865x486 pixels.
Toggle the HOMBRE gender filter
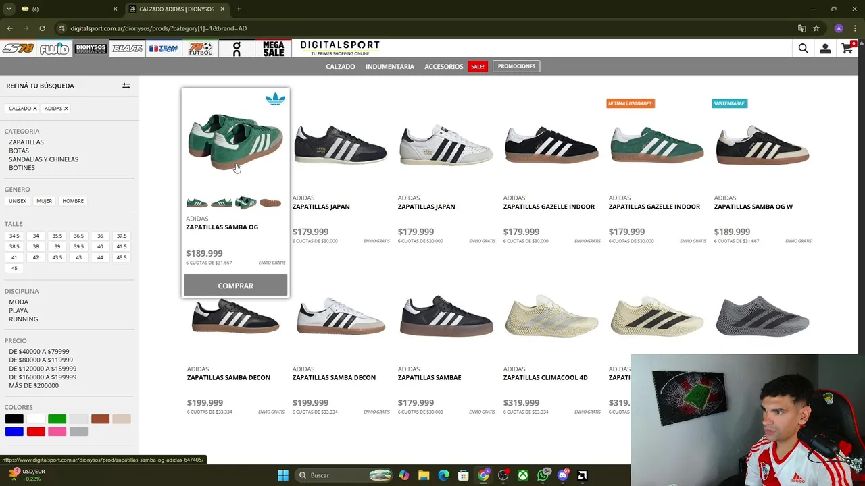(x=73, y=201)
